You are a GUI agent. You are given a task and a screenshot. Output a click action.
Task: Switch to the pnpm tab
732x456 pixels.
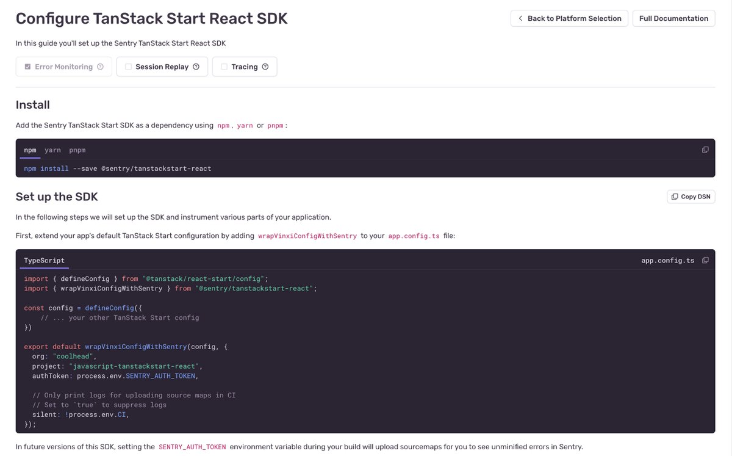point(77,150)
